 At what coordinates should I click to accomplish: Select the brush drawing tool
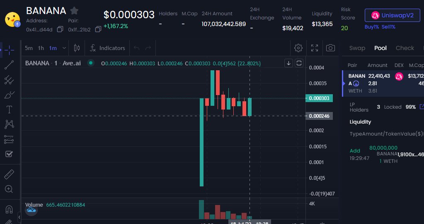(x=9, y=95)
